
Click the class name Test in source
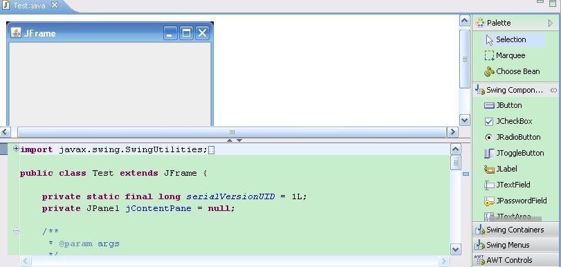[x=103, y=173]
